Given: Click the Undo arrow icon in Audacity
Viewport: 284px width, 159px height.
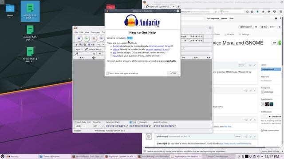Looking at the screenshot, I should [x=99, y=45].
